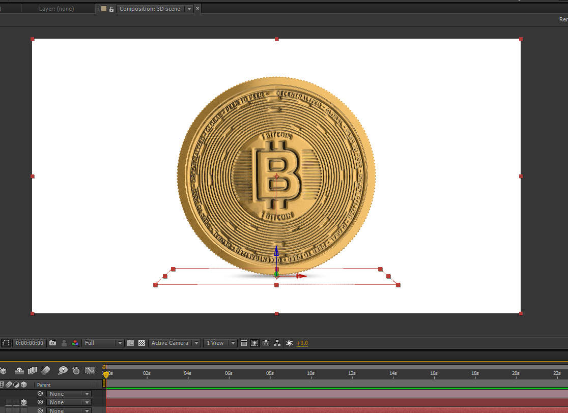Enable frame blending for all layers
The width and height of the screenshot is (568, 413).
coord(33,371)
